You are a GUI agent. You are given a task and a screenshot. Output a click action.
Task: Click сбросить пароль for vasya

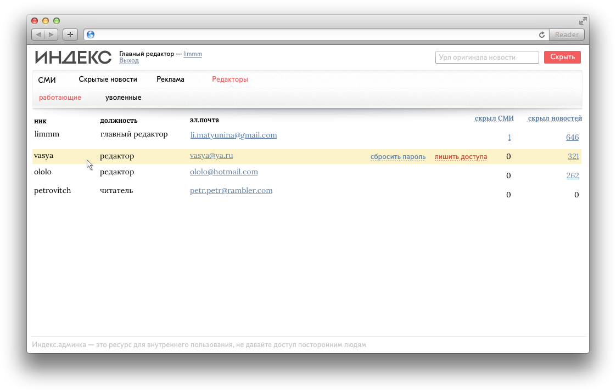point(397,157)
